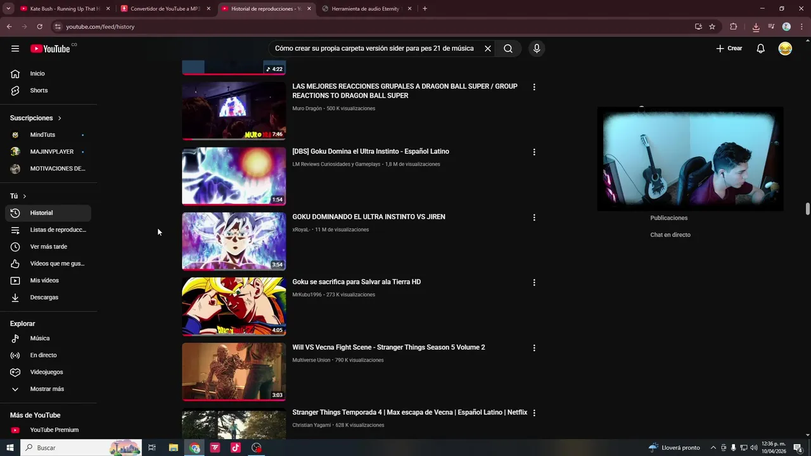The width and height of the screenshot is (811, 456).
Task: Open En directo under Explorar
Action: pos(48,355)
